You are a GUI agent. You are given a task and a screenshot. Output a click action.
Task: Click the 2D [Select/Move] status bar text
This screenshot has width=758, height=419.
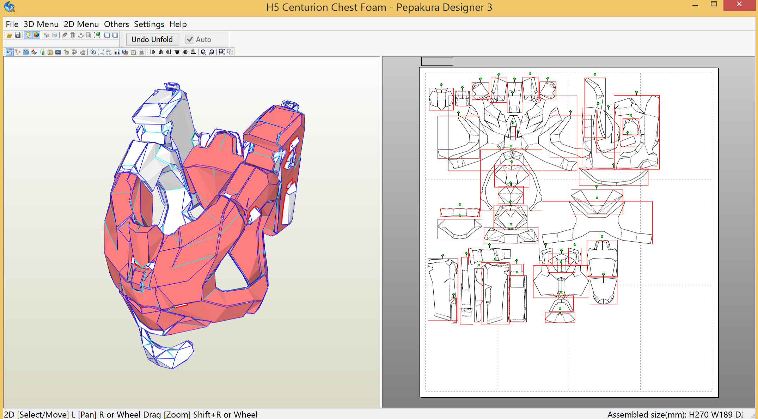(131, 414)
